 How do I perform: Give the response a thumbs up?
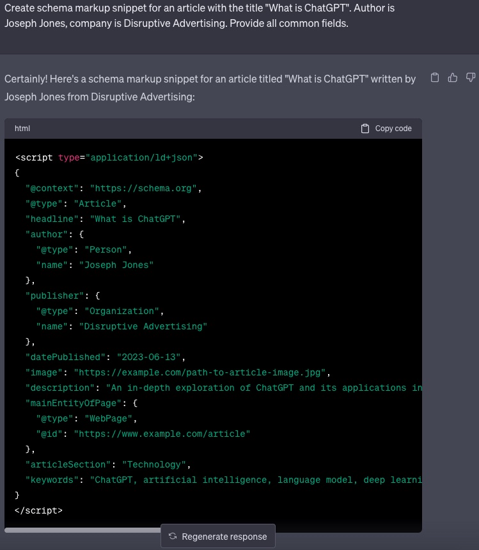453,78
